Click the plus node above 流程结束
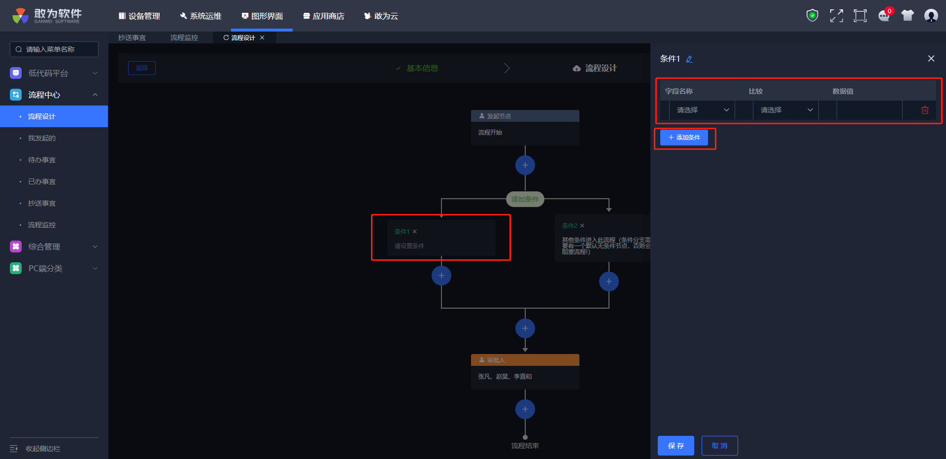 click(525, 409)
